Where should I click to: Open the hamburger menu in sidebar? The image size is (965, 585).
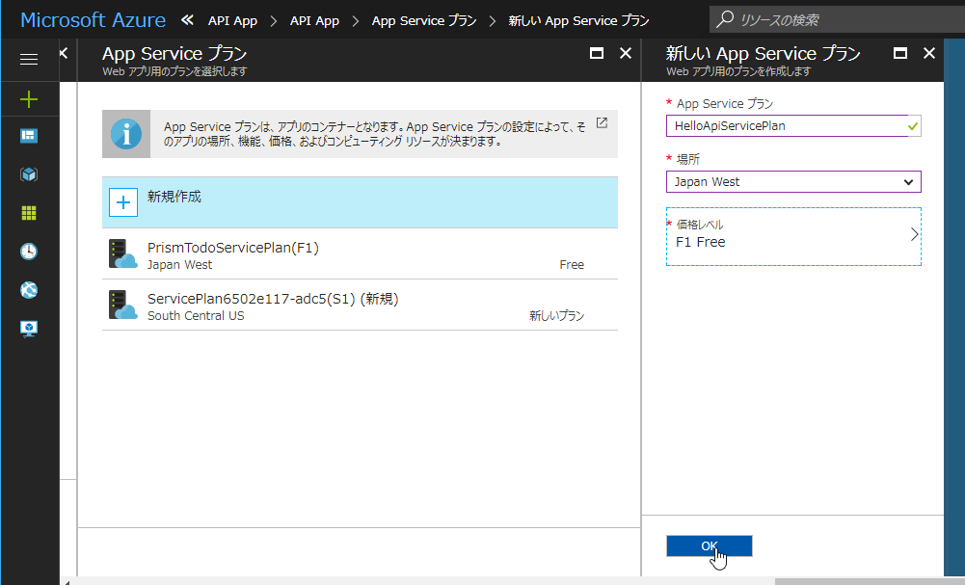(29, 59)
